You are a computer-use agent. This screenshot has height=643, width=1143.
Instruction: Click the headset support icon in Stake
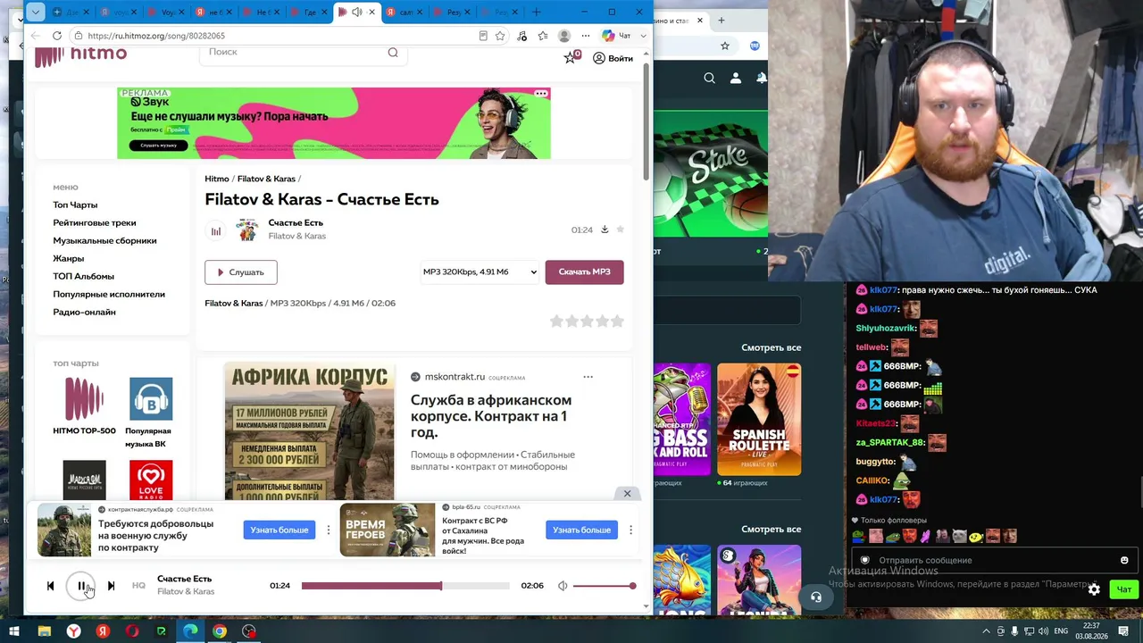pyautogui.click(x=816, y=597)
